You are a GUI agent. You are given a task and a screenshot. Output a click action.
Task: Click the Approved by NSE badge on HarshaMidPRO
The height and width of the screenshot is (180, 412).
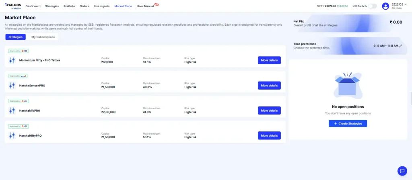click(19, 101)
